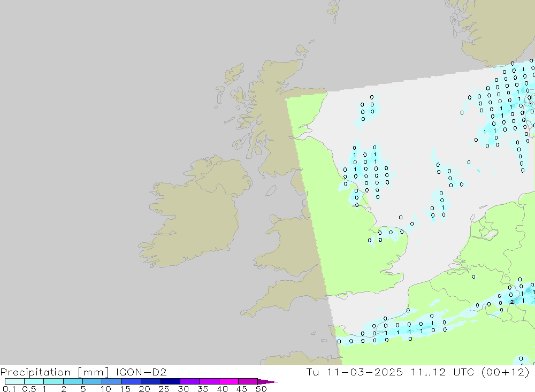Image resolution: width=535 pixels, height=392 pixels.
Task: Pick the 10–15 mm legend swatch
Action: coord(112,381)
